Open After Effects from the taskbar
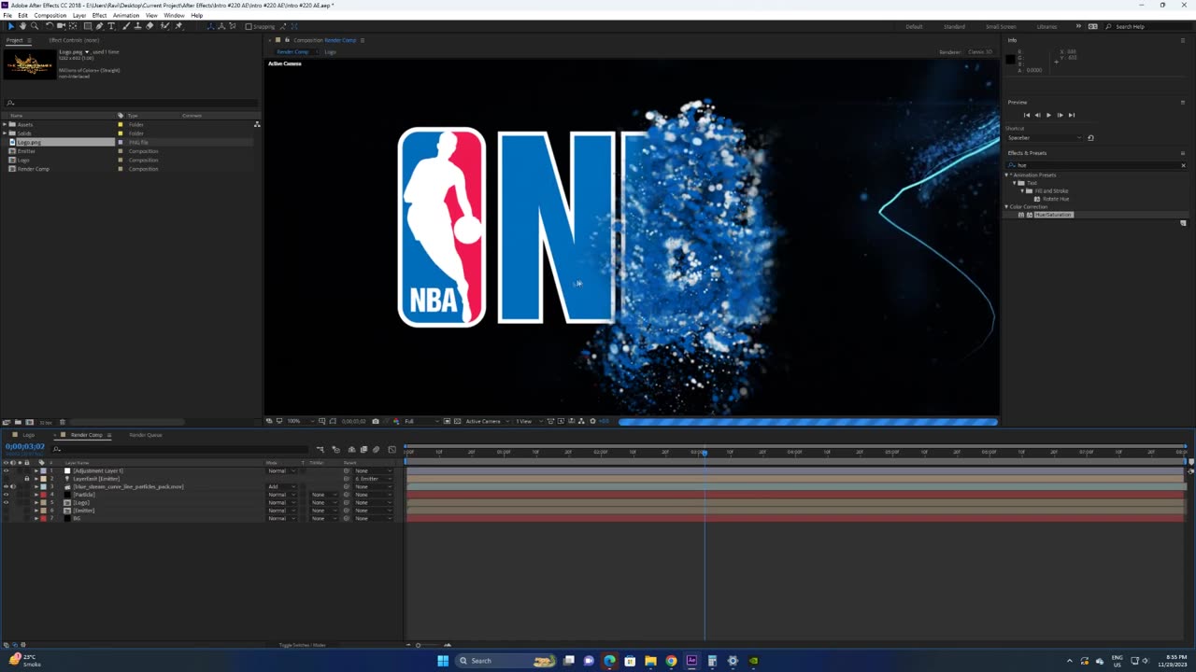The image size is (1196, 672). click(691, 661)
